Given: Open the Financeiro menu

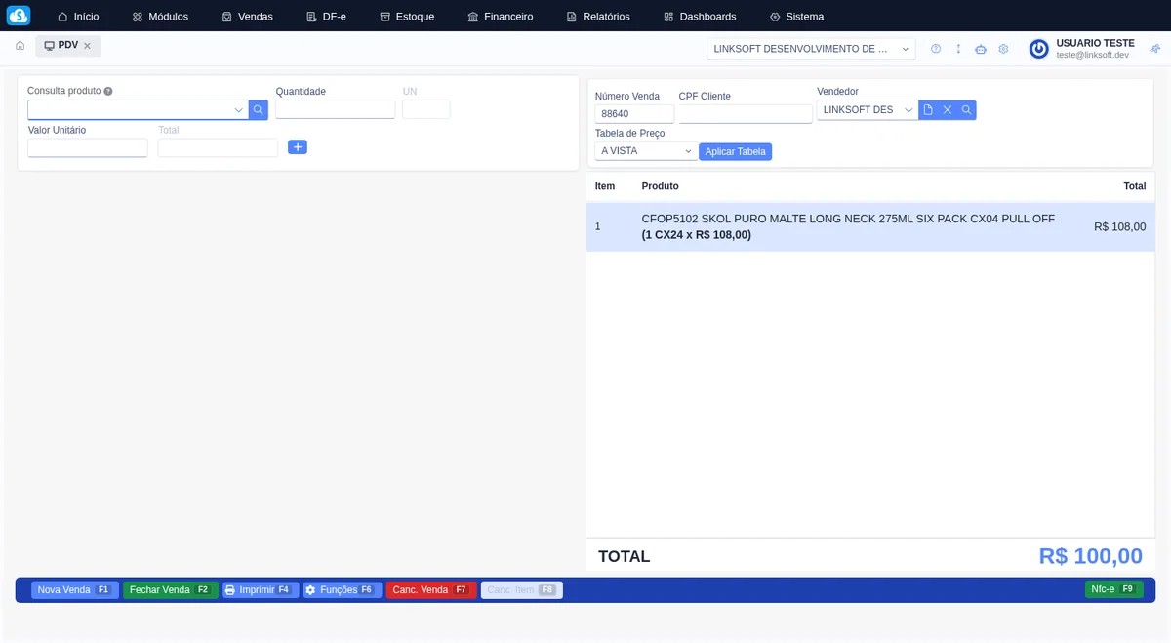Looking at the screenshot, I should [500, 17].
